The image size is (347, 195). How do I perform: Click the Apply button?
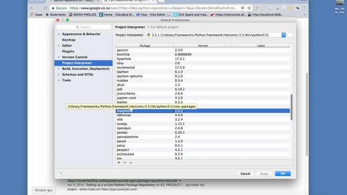coord(264,173)
